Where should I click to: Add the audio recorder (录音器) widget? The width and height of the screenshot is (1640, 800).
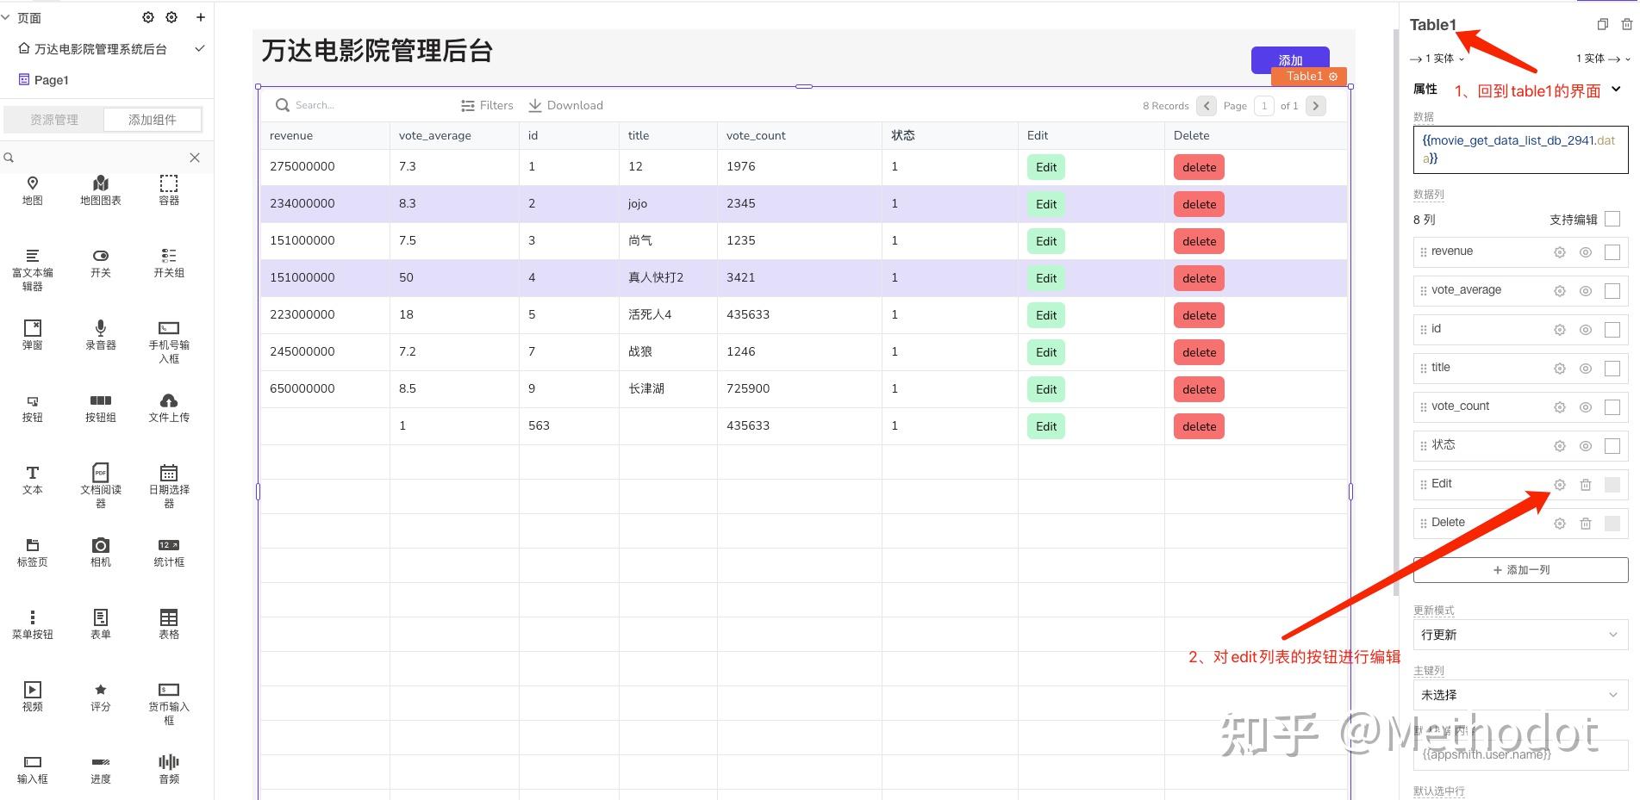click(x=101, y=335)
